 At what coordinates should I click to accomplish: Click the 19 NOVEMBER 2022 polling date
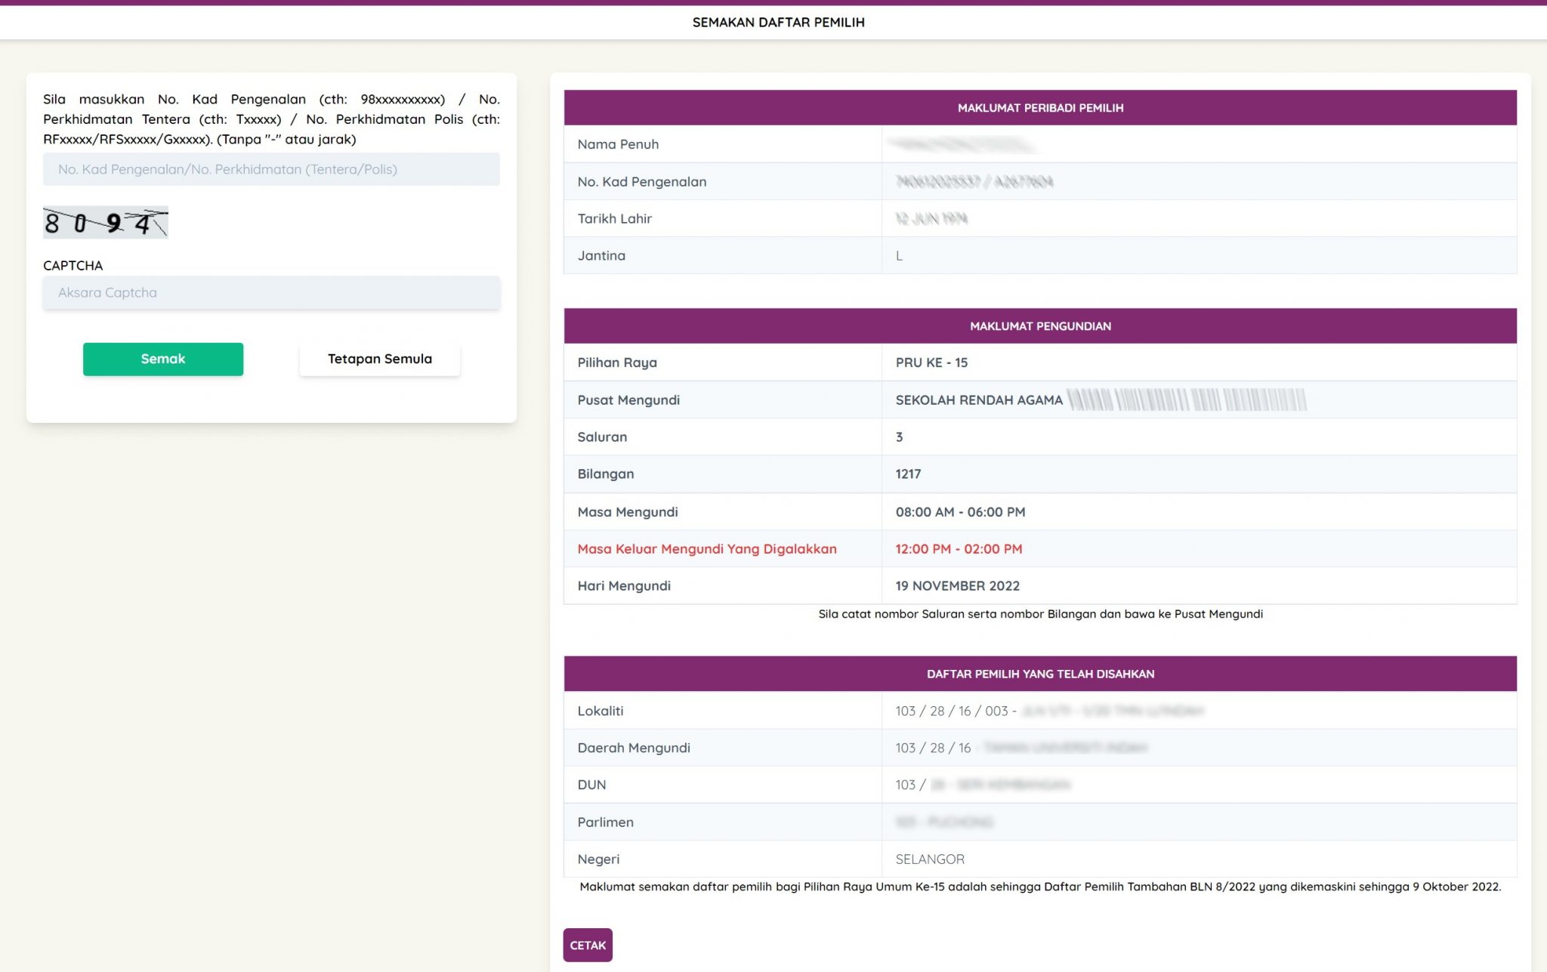(957, 586)
